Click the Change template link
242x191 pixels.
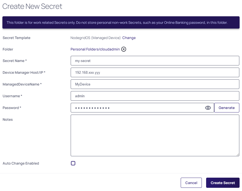coord(129,38)
